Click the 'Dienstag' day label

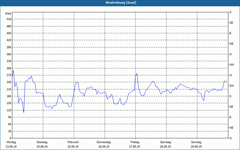42,142
